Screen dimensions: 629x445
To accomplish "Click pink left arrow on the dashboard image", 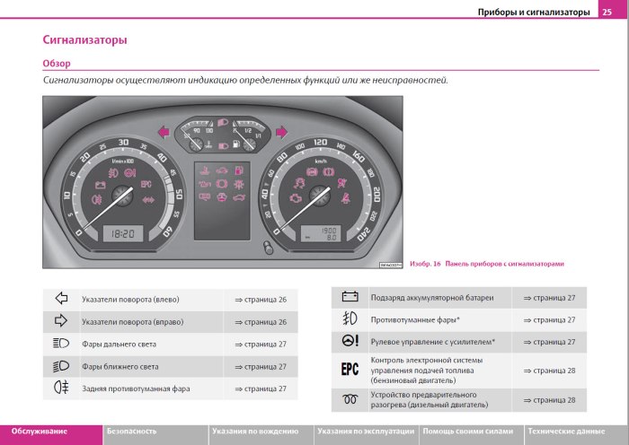I will click(164, 132).
